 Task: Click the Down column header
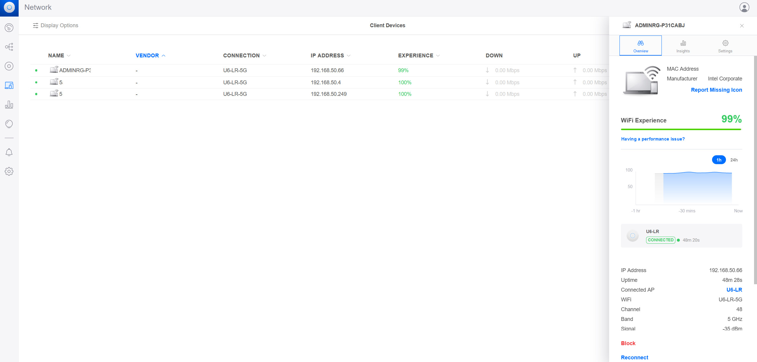[x=494, y=56]
